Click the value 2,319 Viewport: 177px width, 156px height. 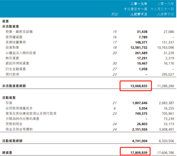point(170,58)
